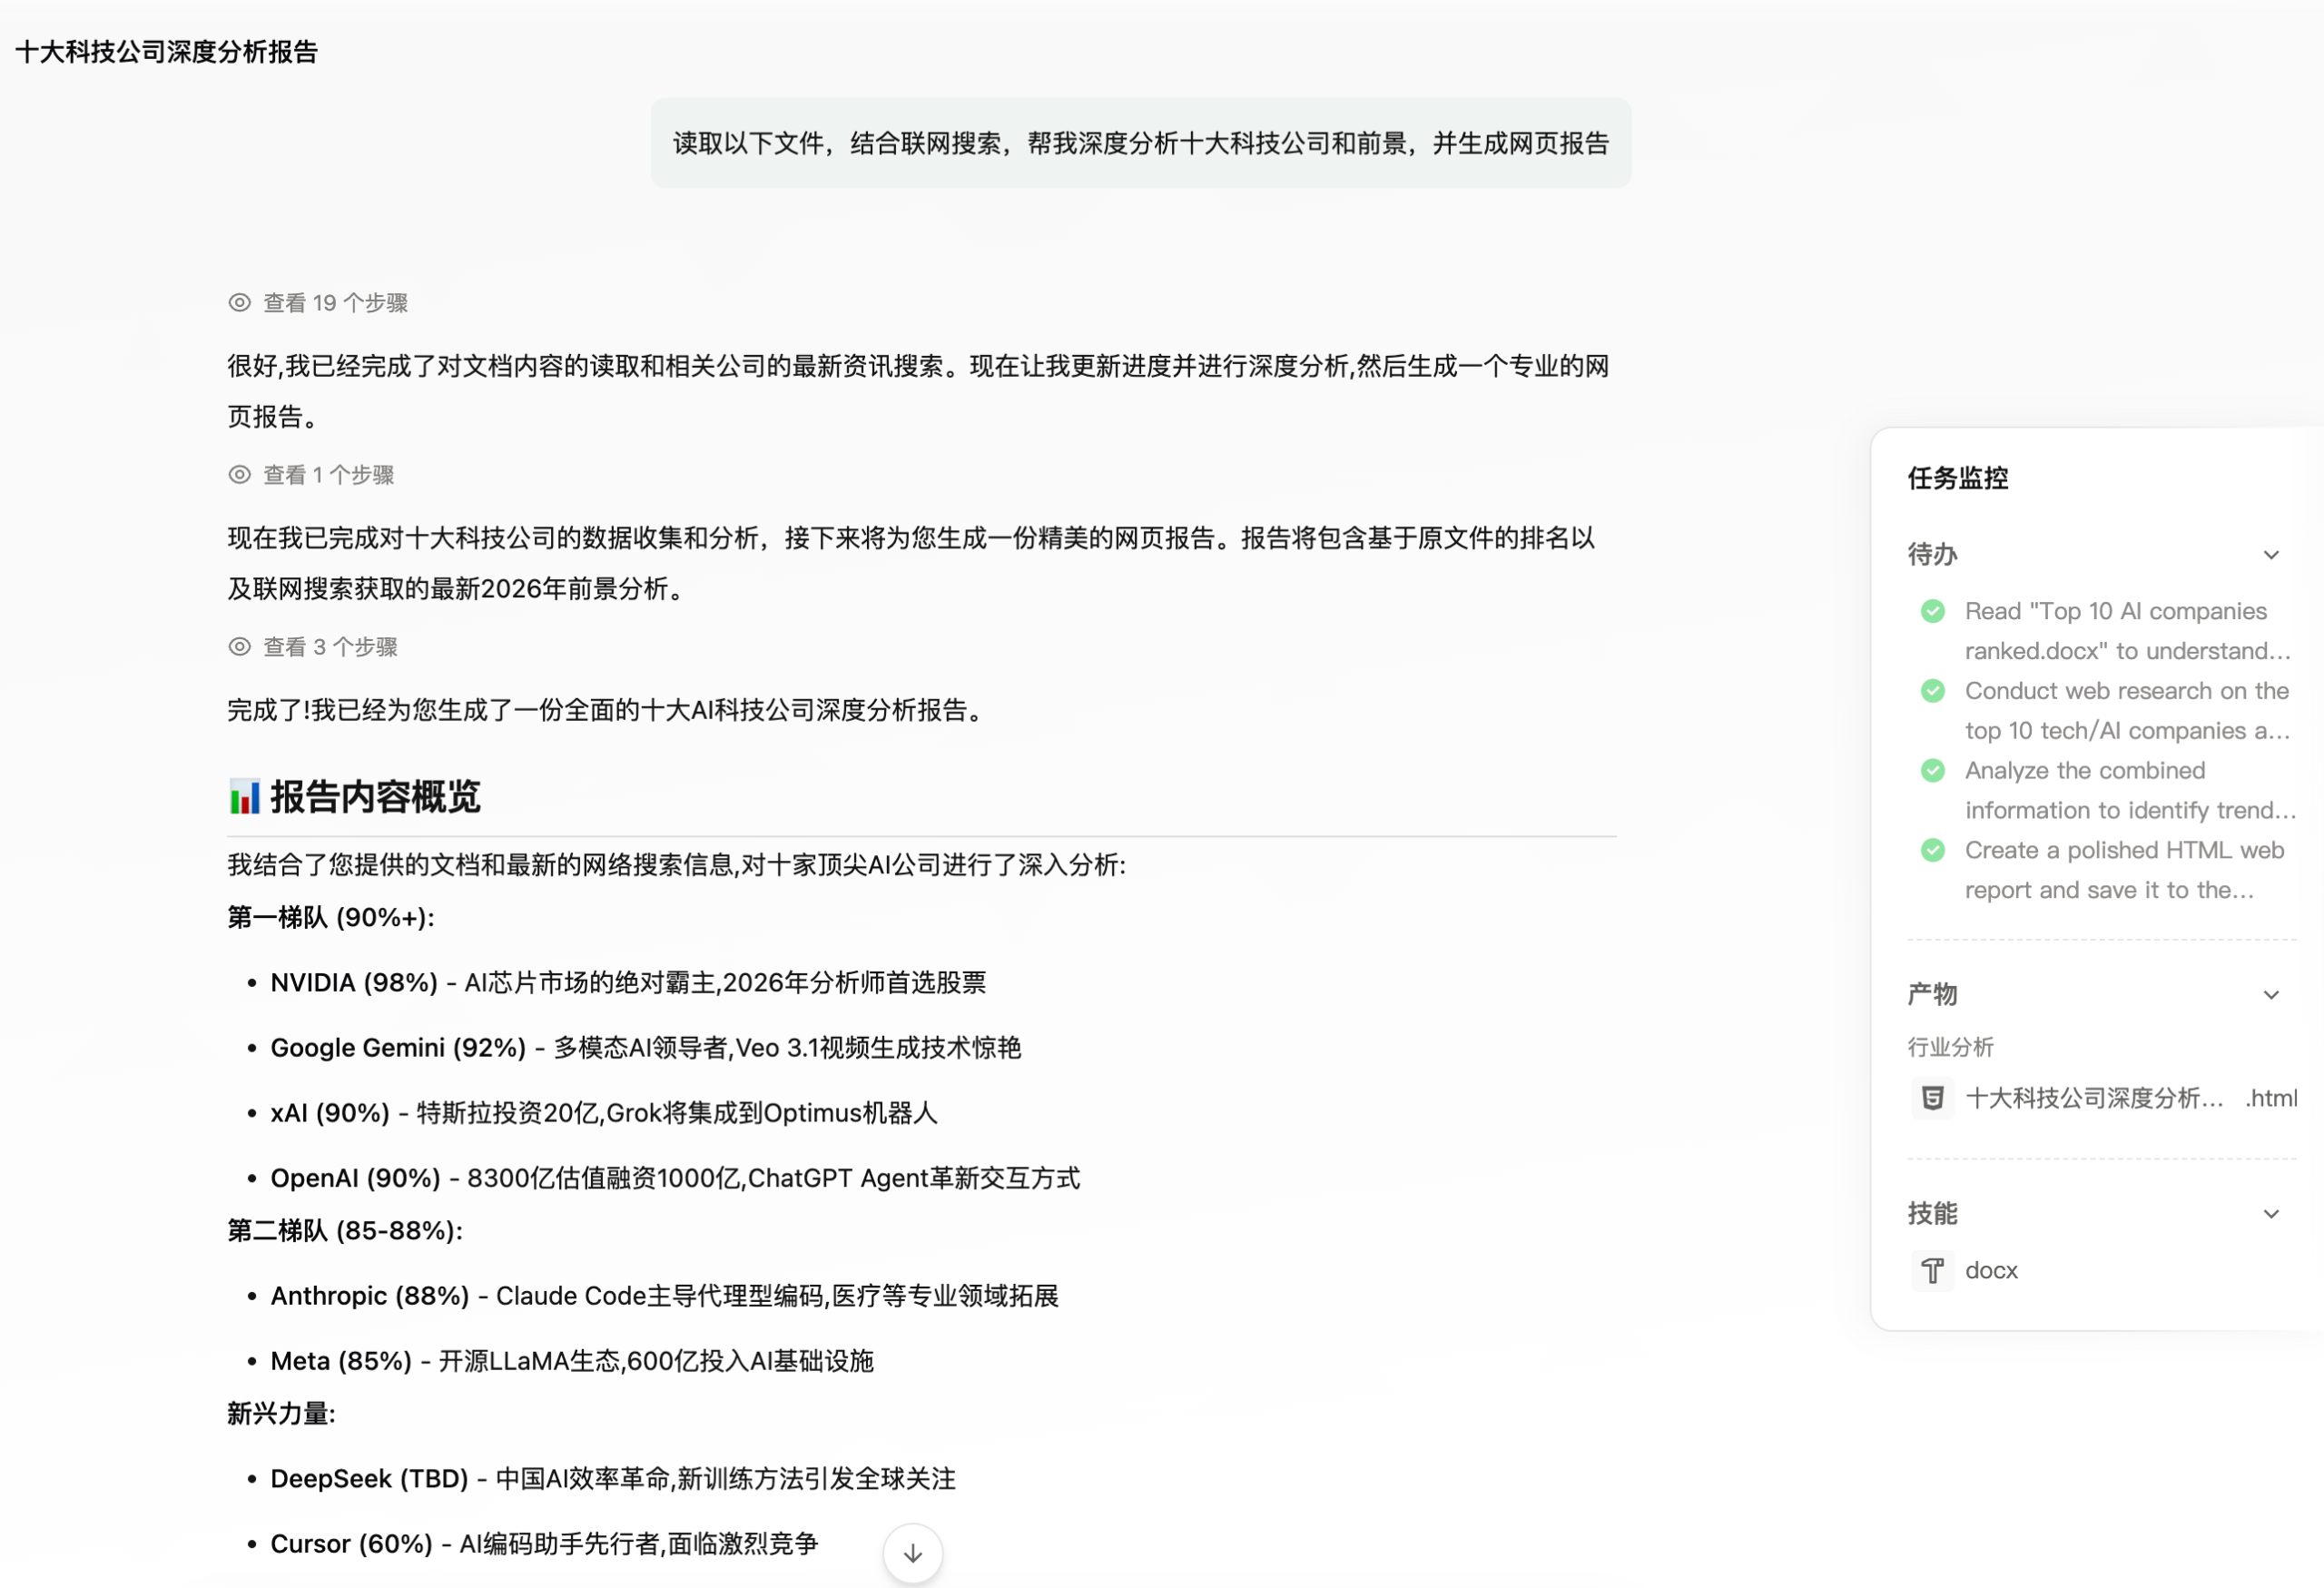This screenshot has height=1588, width=2324.
Task: Click the scroll-to-bottom arrow icon
Action: pos(912,1553)
